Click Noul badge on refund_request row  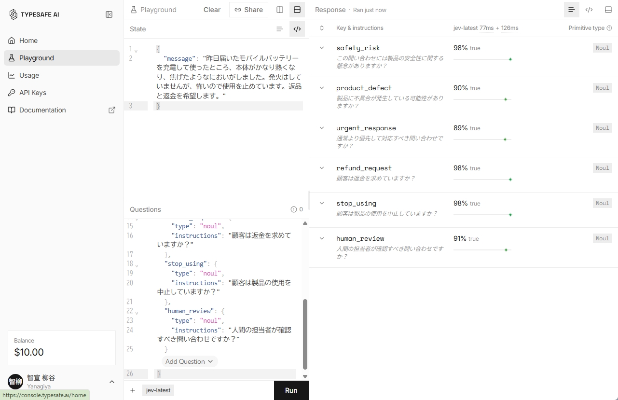[x=603, y=168]
